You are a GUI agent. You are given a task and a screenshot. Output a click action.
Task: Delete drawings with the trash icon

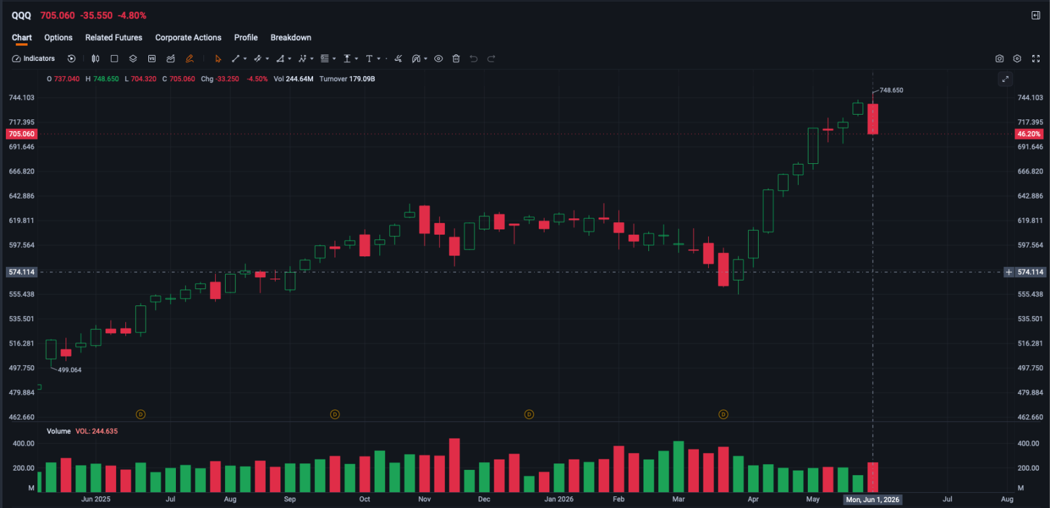coord(456,58)
